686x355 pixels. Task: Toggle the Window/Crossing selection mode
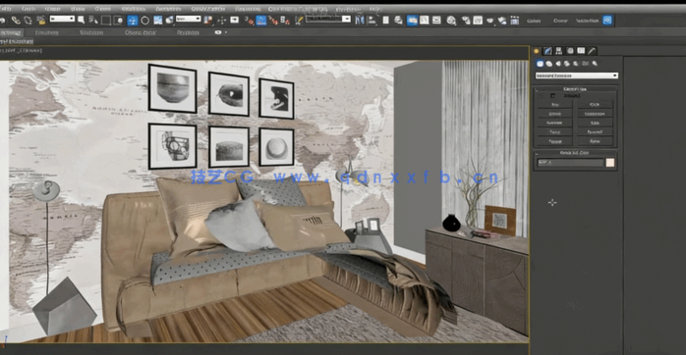coord(118,20)
